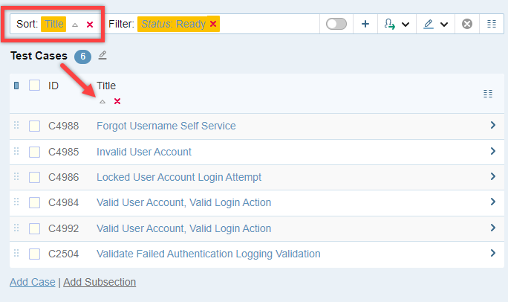The width and height of the screenshot is (508, 302).
Task: Check the box for case C4985
Action: pyautogui.click(x=34, y=152)
